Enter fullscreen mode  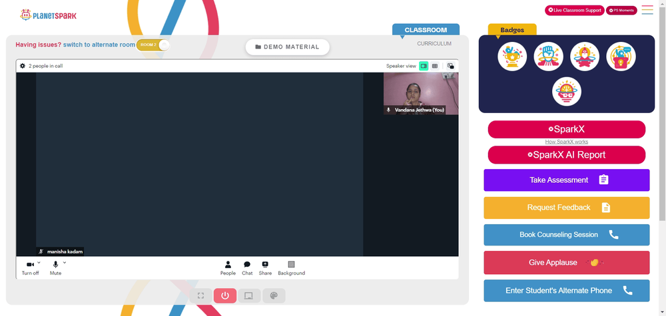201,295
